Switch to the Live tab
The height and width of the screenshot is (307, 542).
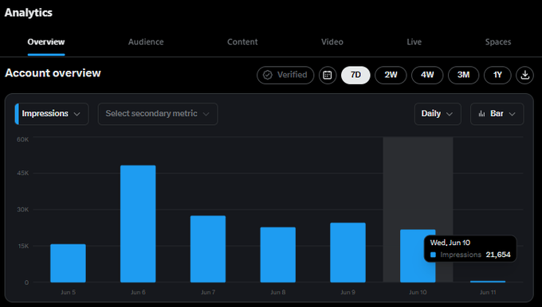click(414, 42)
